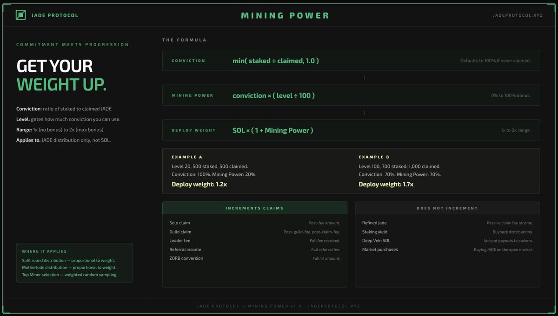Select 'Conviction: 100%. Mining Power: 20%.'

point(214,175)
